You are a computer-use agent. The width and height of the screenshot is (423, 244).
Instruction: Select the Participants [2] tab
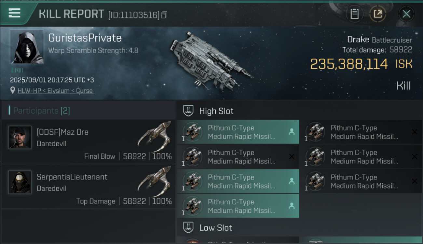pyautogui.click(x=41, y=111)
